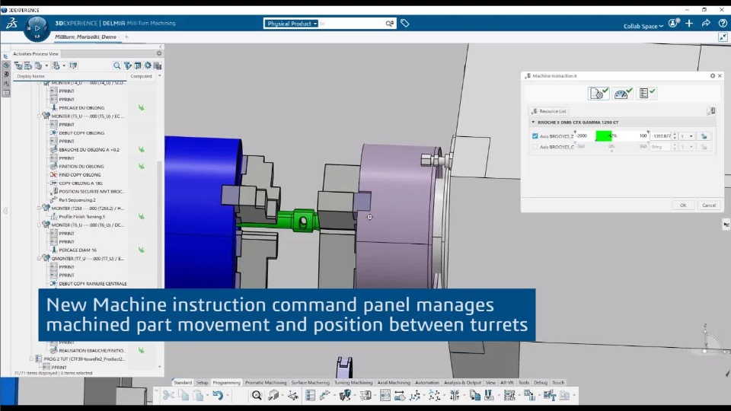
Task: Open the compass play button
Action: tap(37, 28)
